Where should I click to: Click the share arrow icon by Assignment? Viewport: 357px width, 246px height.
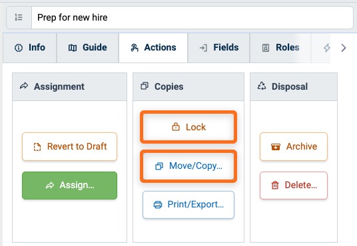[x=24, y=86]
